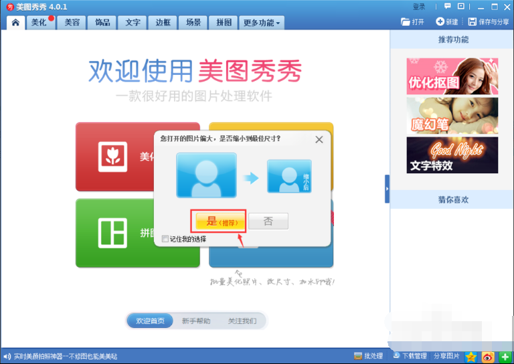The height and width of the screenshot is (364, 514).
Task: Click the green plus icon in status bar
Action: (x=505, y=357)
